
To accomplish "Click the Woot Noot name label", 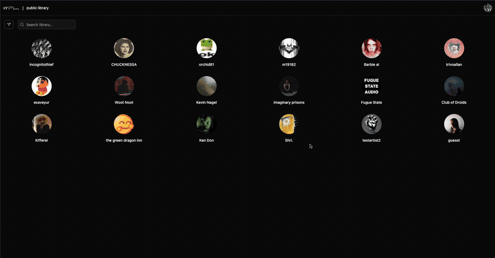I will coord(124,102).
